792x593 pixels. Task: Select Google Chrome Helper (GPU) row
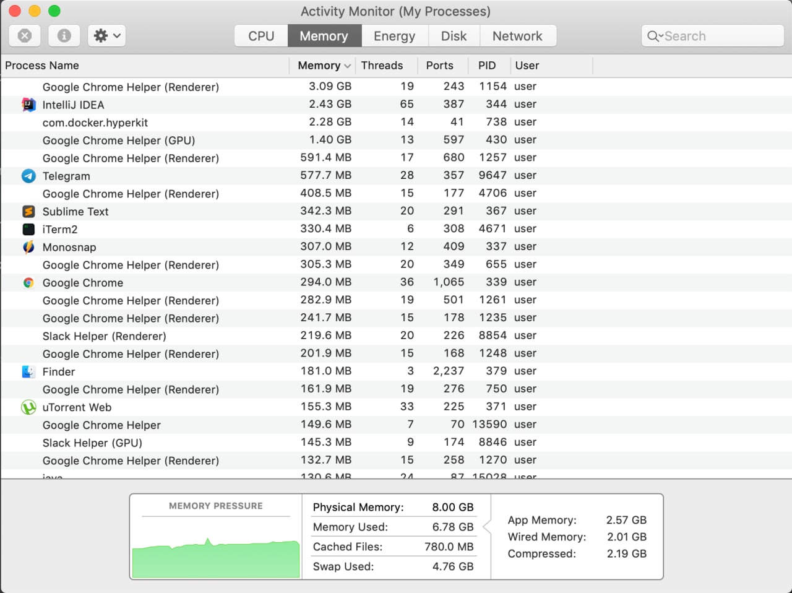[x=396, y=141]
